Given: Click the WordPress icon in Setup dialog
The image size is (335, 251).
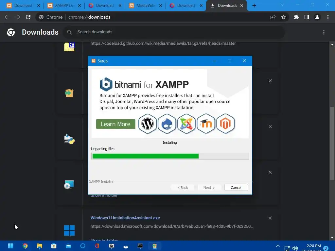Looking at the screenshot, I should (x=148, y=124).
